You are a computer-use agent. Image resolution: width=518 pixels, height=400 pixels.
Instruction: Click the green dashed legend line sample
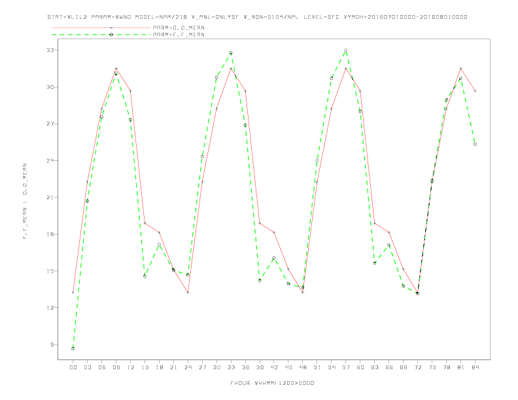tap(101, 35)
